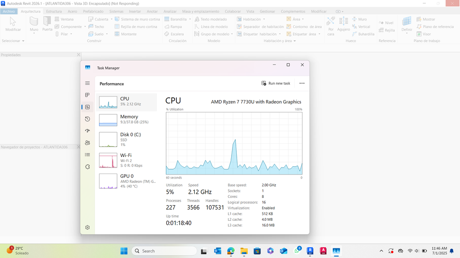Click AMD Ryzen 7 7730U processor name
Screen dimensions: 460x258
(256, 102)
